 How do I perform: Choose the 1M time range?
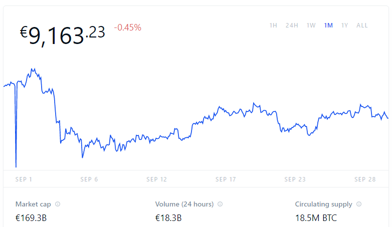click(328, 25)
